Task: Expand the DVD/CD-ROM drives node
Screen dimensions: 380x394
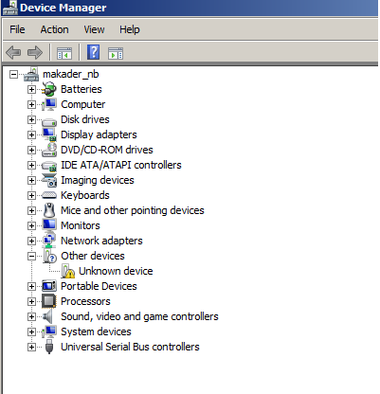Action: pos(31,150)
